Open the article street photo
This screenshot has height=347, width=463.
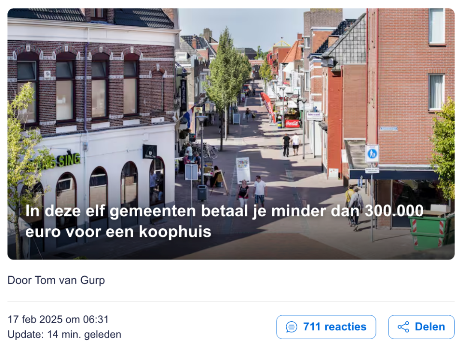(231, 134)
